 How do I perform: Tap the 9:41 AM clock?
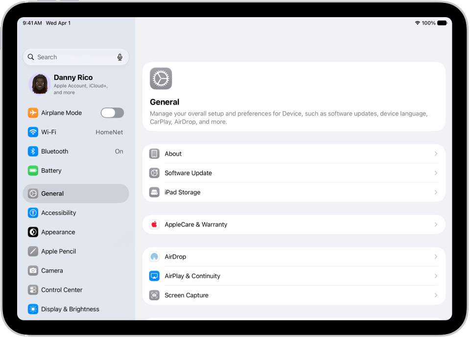(x=32, y=23)
